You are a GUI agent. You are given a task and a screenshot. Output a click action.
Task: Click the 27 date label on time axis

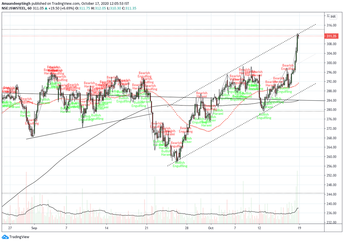pos(10,228)
